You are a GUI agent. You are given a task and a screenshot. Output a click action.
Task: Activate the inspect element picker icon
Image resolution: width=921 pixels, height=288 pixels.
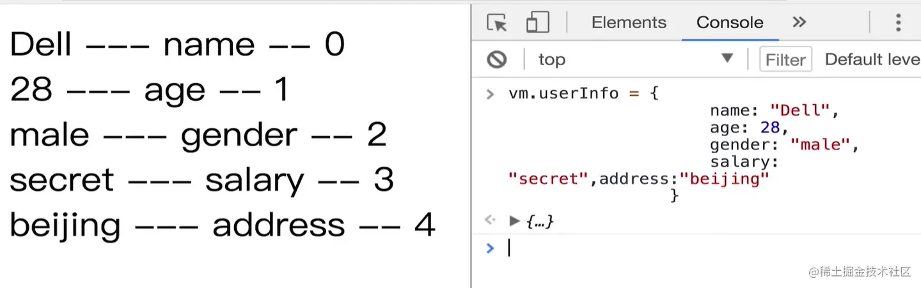[x=497, y=23]
